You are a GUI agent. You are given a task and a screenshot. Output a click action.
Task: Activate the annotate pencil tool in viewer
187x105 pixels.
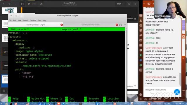coord(41,4)
